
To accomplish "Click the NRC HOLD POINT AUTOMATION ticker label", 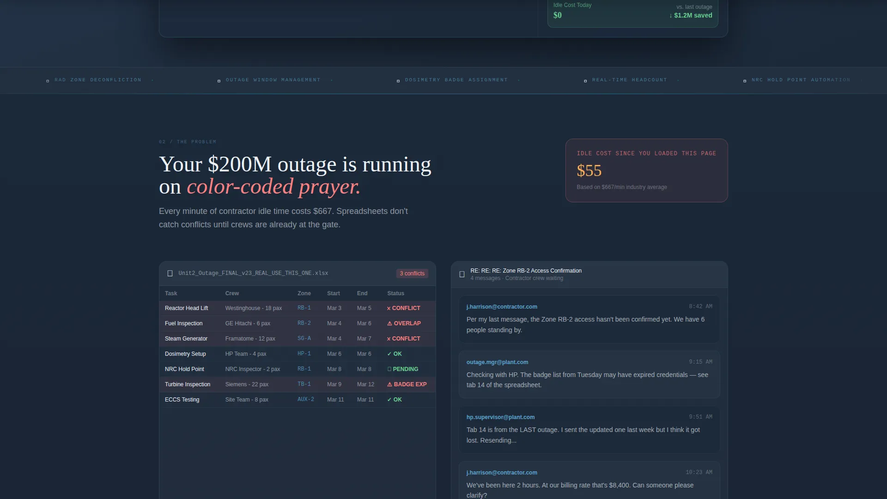I will (x=801, y=80).
